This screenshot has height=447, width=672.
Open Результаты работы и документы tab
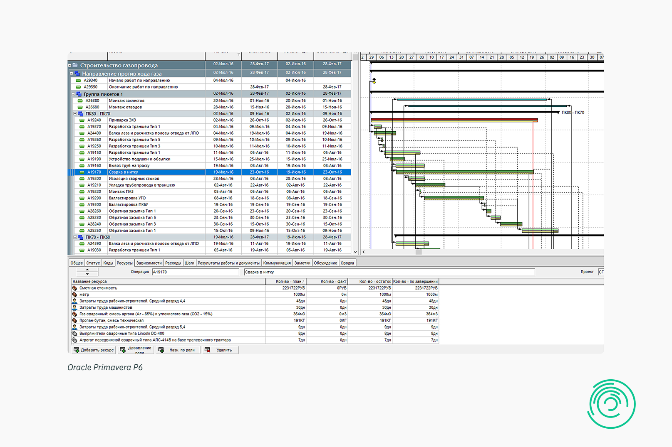(228, 263)
